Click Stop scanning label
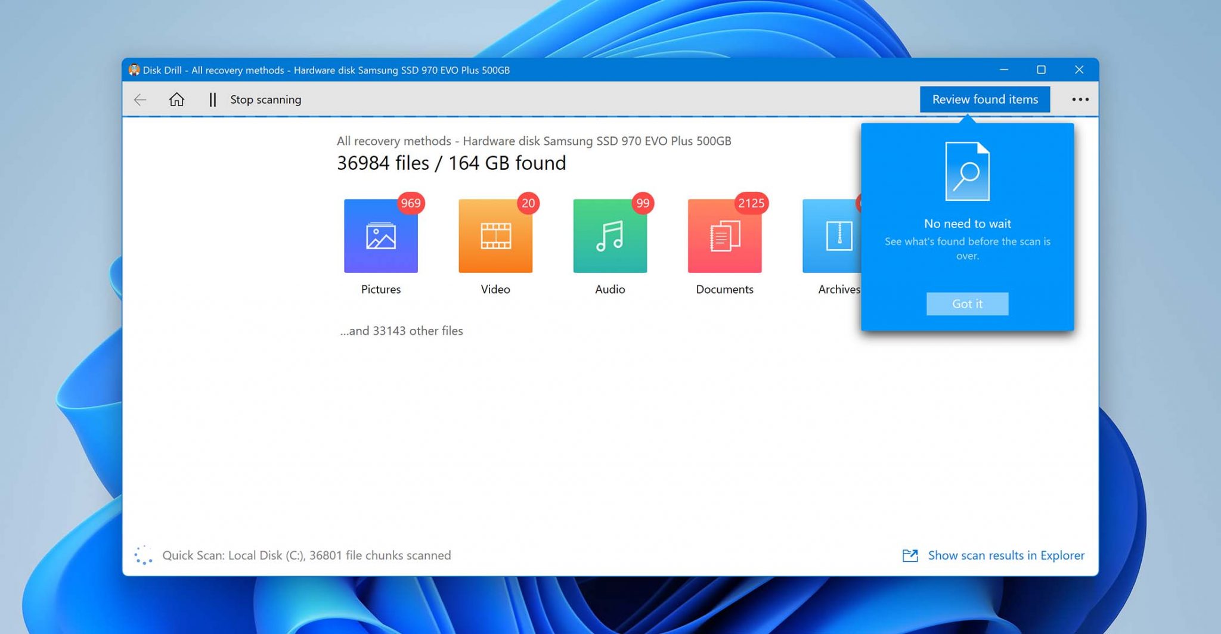This screenshot has height=634, width=1221. point(265,100)
